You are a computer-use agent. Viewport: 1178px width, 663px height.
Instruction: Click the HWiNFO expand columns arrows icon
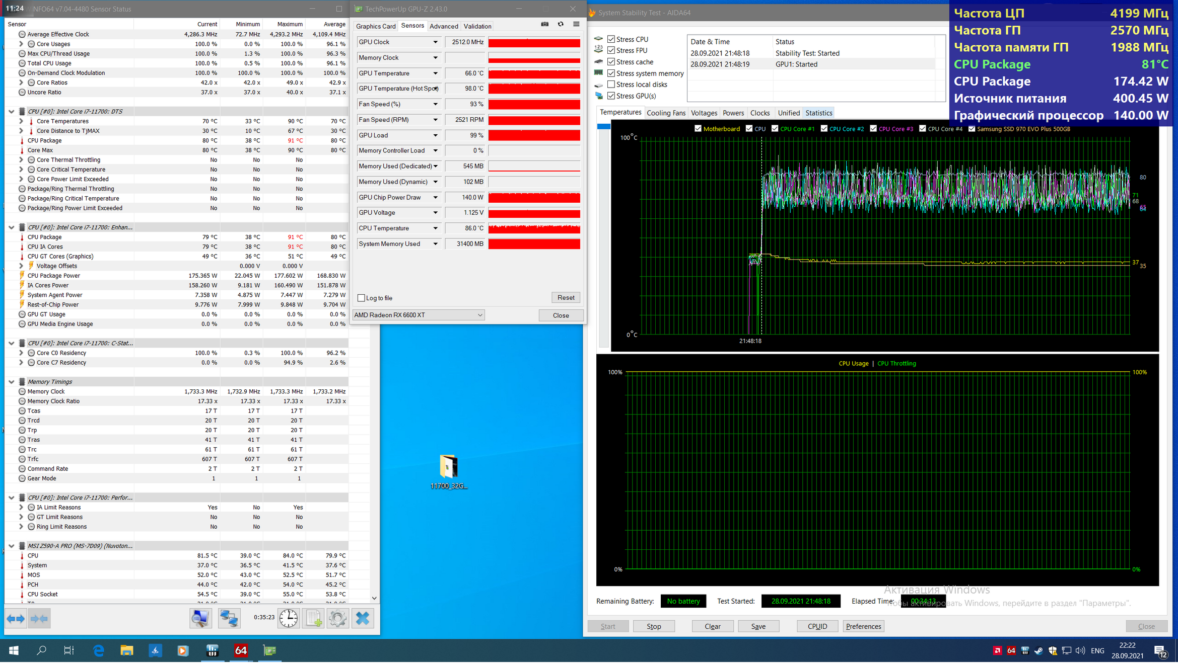click(x=16, y=618)
